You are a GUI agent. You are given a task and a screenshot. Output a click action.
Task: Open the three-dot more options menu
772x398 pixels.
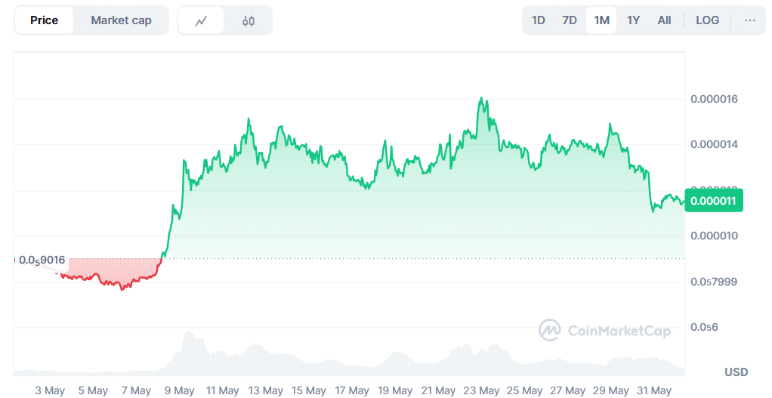coord(749,20)
